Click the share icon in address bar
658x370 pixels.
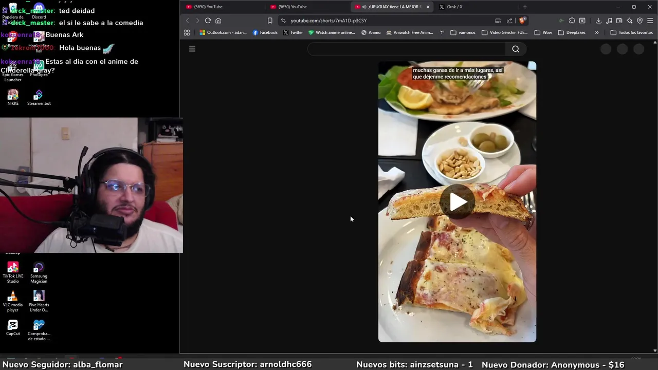(x=509, y=21)
